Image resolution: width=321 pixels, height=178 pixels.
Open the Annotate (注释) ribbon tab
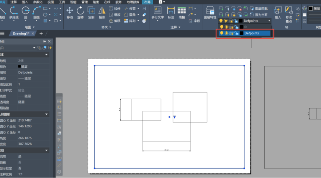[x=13, y=2]
